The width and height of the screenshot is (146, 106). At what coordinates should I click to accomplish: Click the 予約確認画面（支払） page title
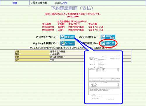click(x=72, y=8)
